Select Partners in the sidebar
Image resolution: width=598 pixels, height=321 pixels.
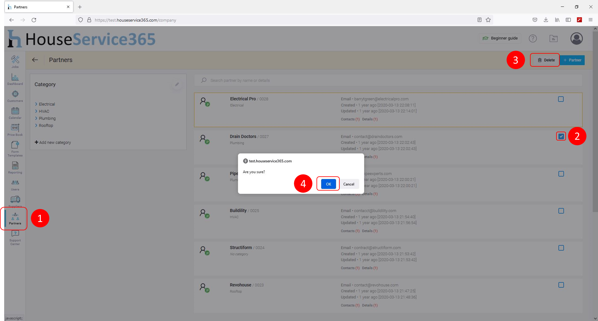point(15,218)
